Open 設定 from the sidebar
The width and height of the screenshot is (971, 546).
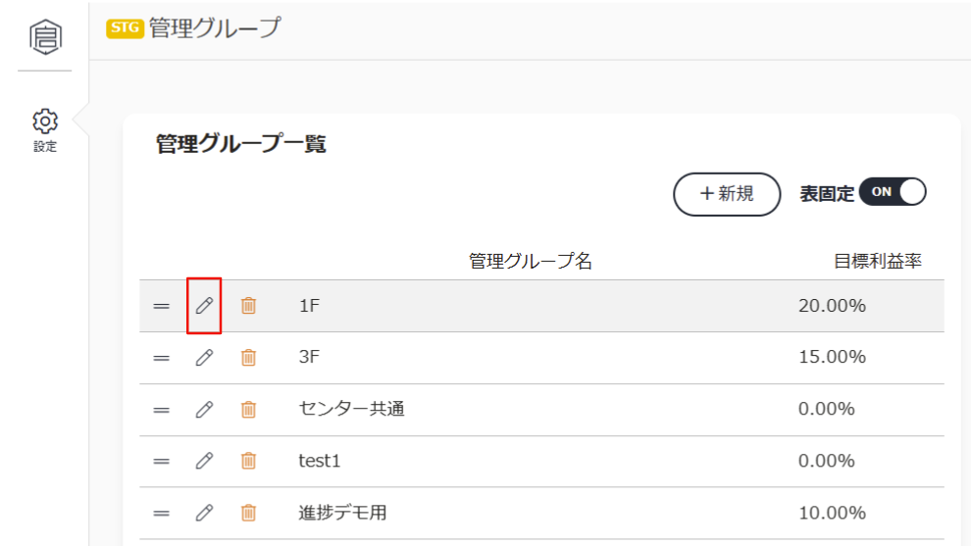click(x=45, y=130)
